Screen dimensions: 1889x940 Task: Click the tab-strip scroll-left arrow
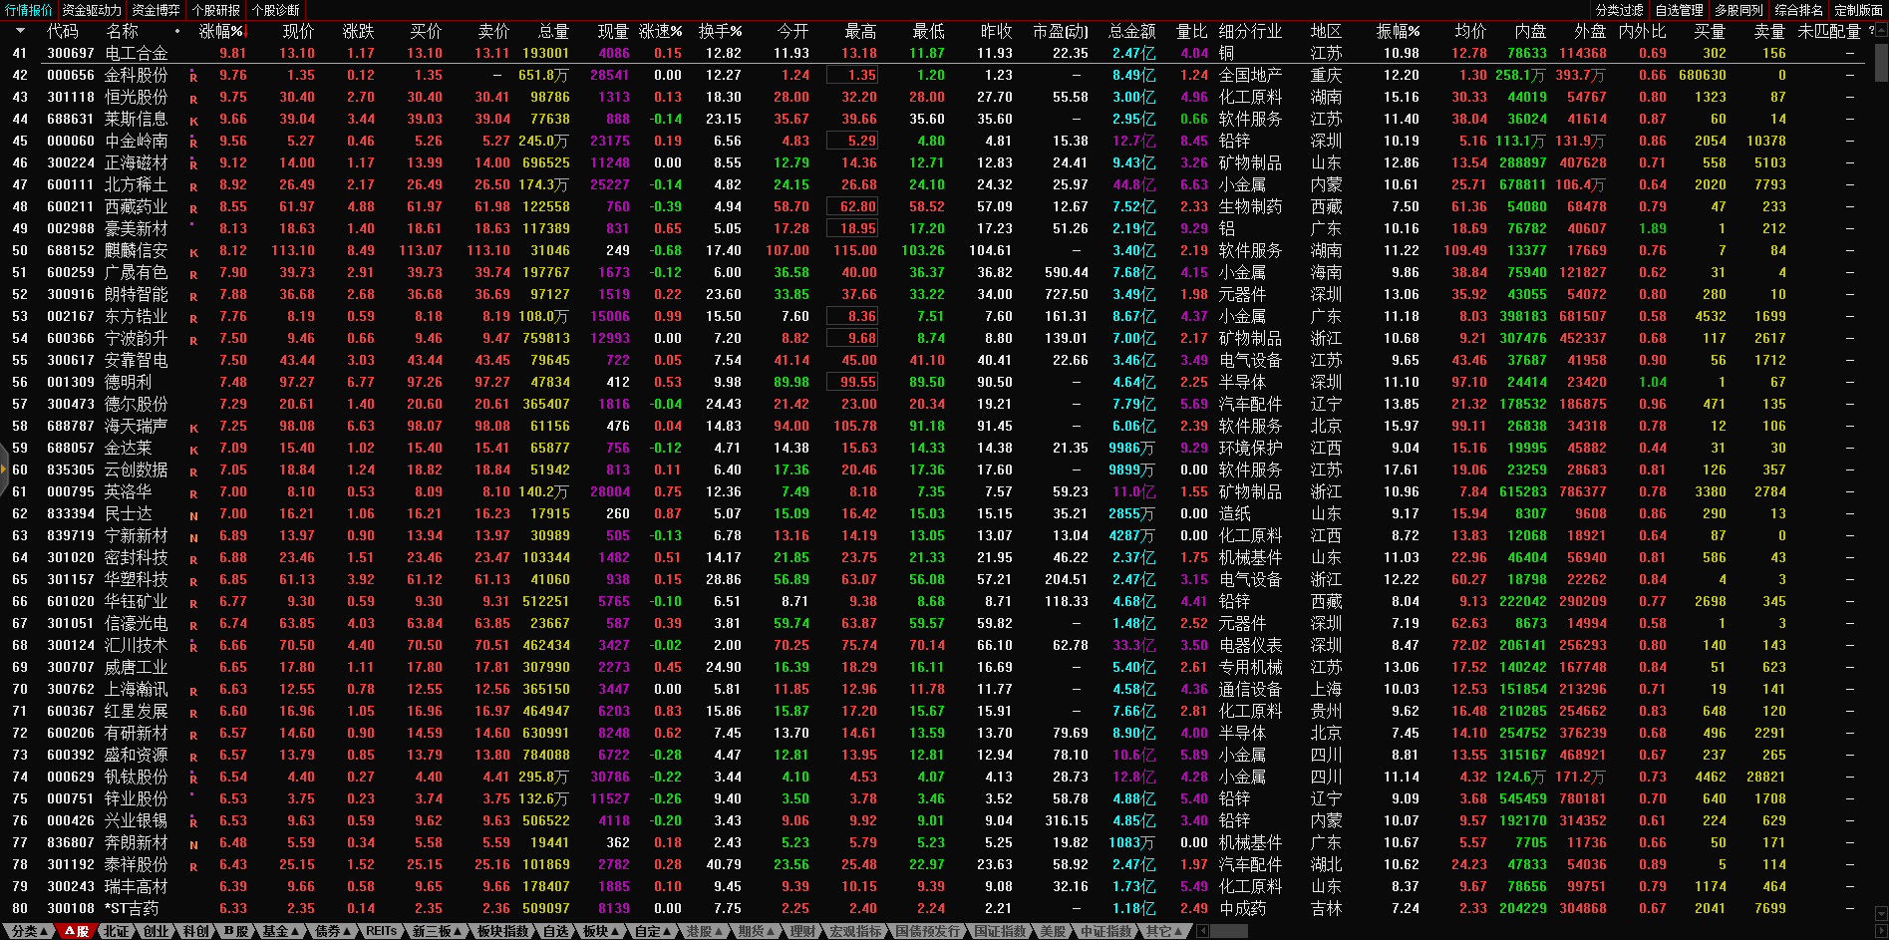1203,931
